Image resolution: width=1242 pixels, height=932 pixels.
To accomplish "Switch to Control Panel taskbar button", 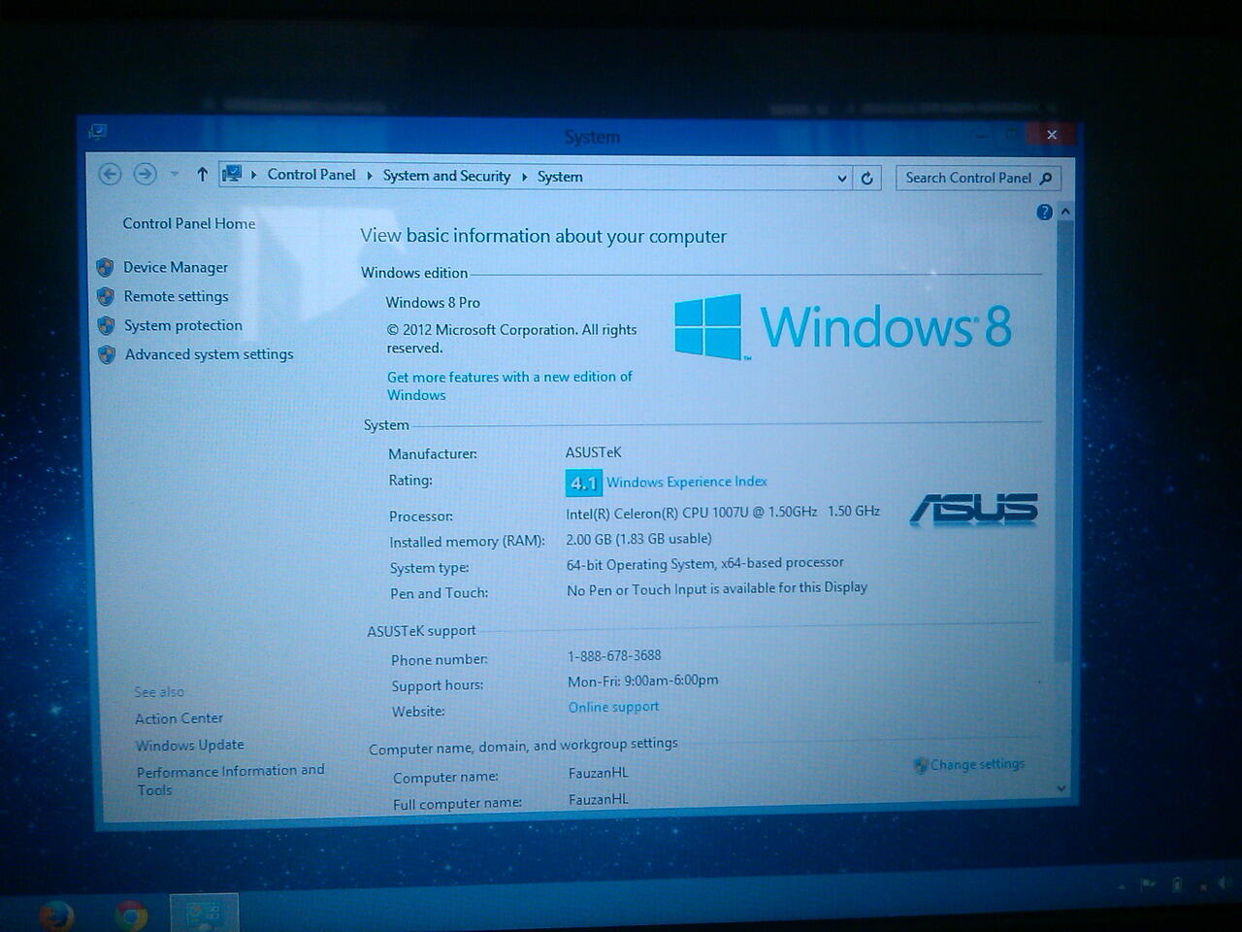I will pyautogui.click(x=204, y=915).
